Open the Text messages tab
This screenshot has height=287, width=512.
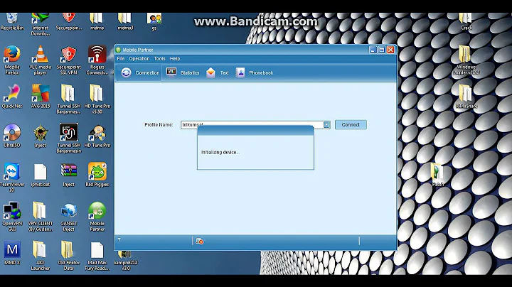coord(217,72)
